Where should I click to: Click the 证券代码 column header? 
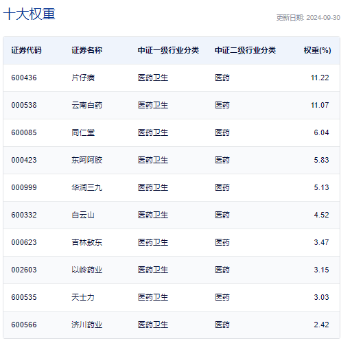point(27,50)
